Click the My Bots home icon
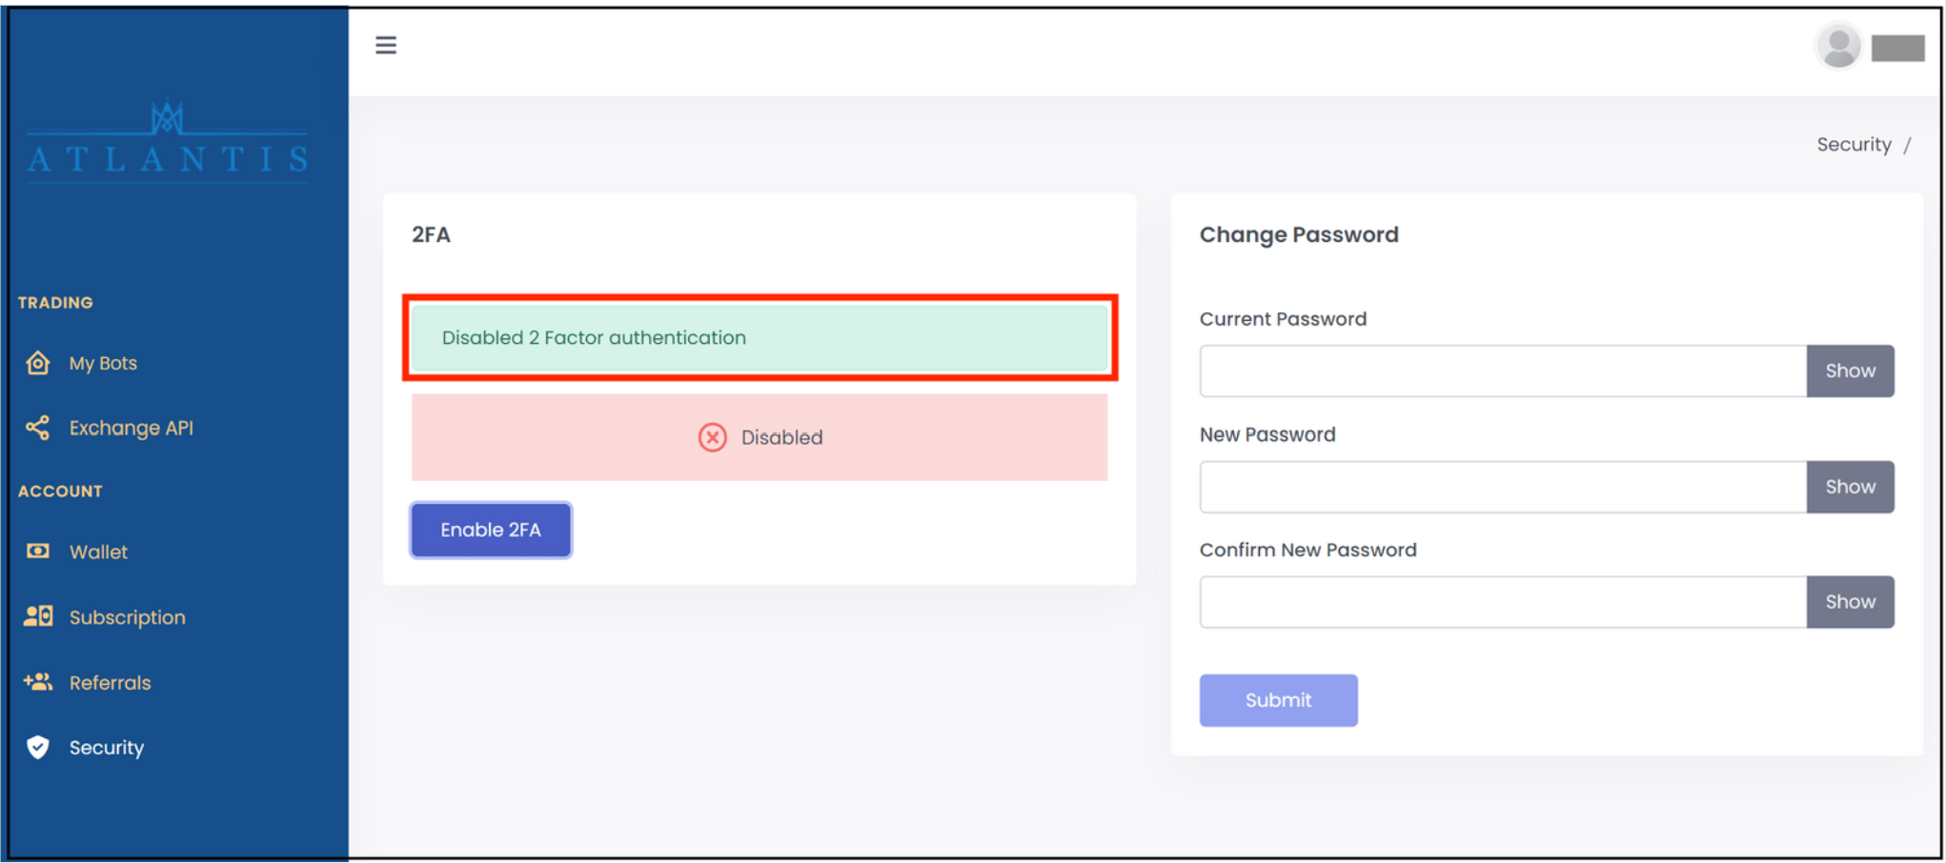The width and height of the screenshot is (1946, 863). [38, 363]
